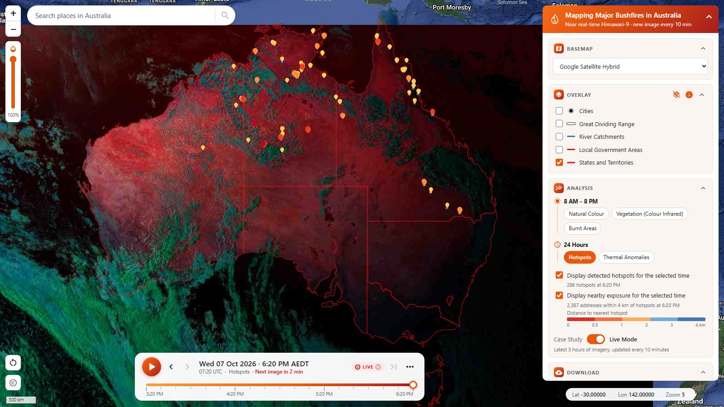Open overlay info icon
724x407 pixels.
689,95
